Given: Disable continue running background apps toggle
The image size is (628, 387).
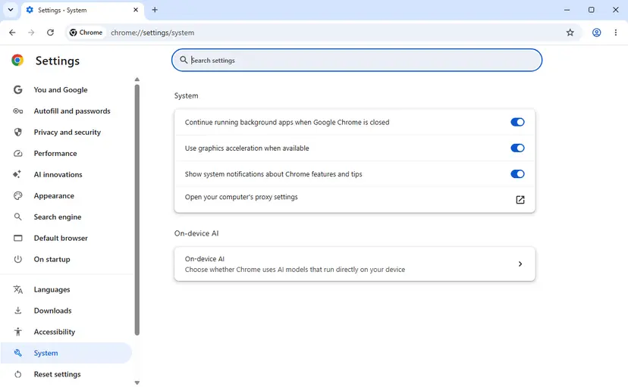Looking at the screenshot, I should pos(517,123).
